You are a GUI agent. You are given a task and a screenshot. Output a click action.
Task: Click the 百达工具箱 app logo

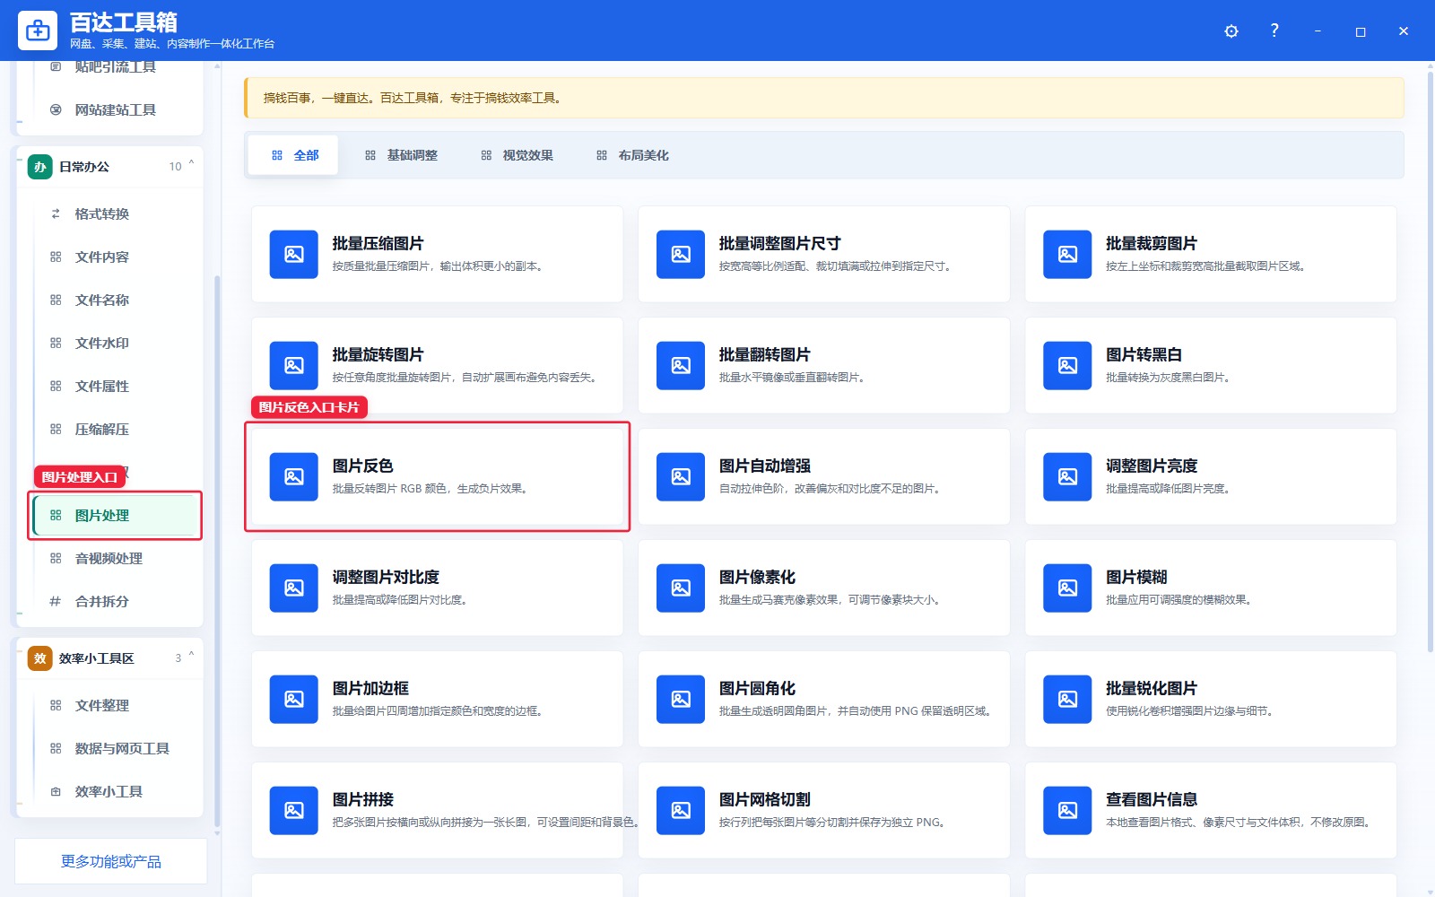tap(38, 30)
